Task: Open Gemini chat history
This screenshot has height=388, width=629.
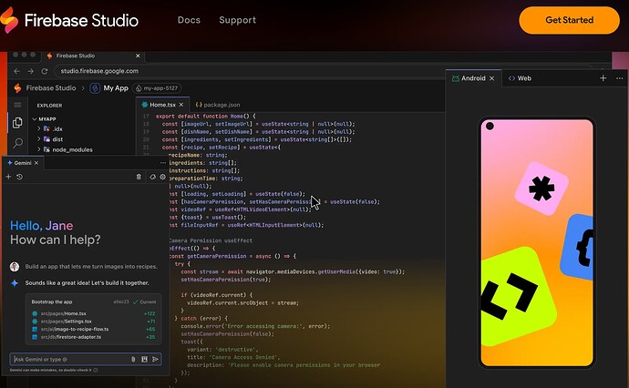Action: point(19,177)
